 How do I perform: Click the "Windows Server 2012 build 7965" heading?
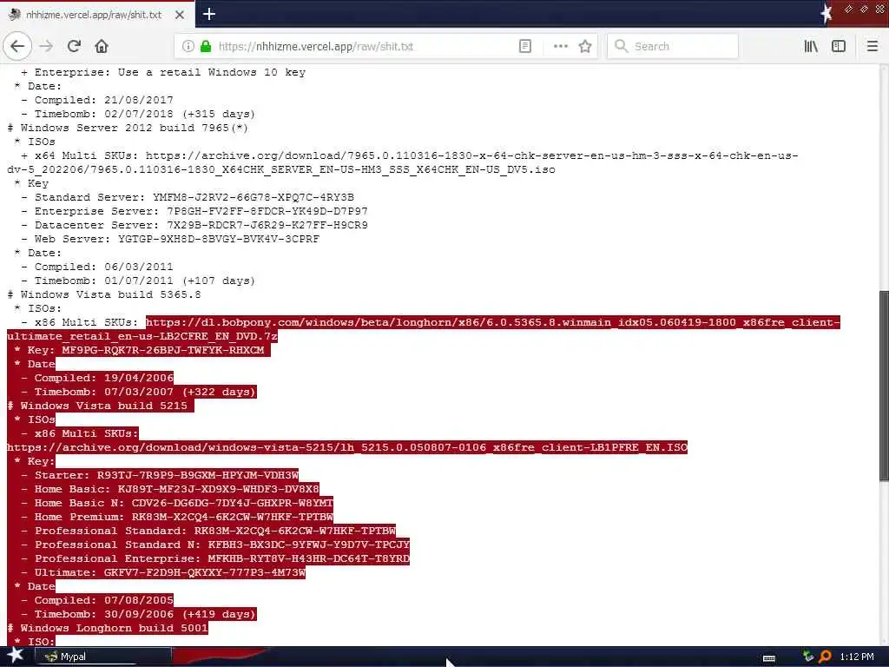[128, 128]
